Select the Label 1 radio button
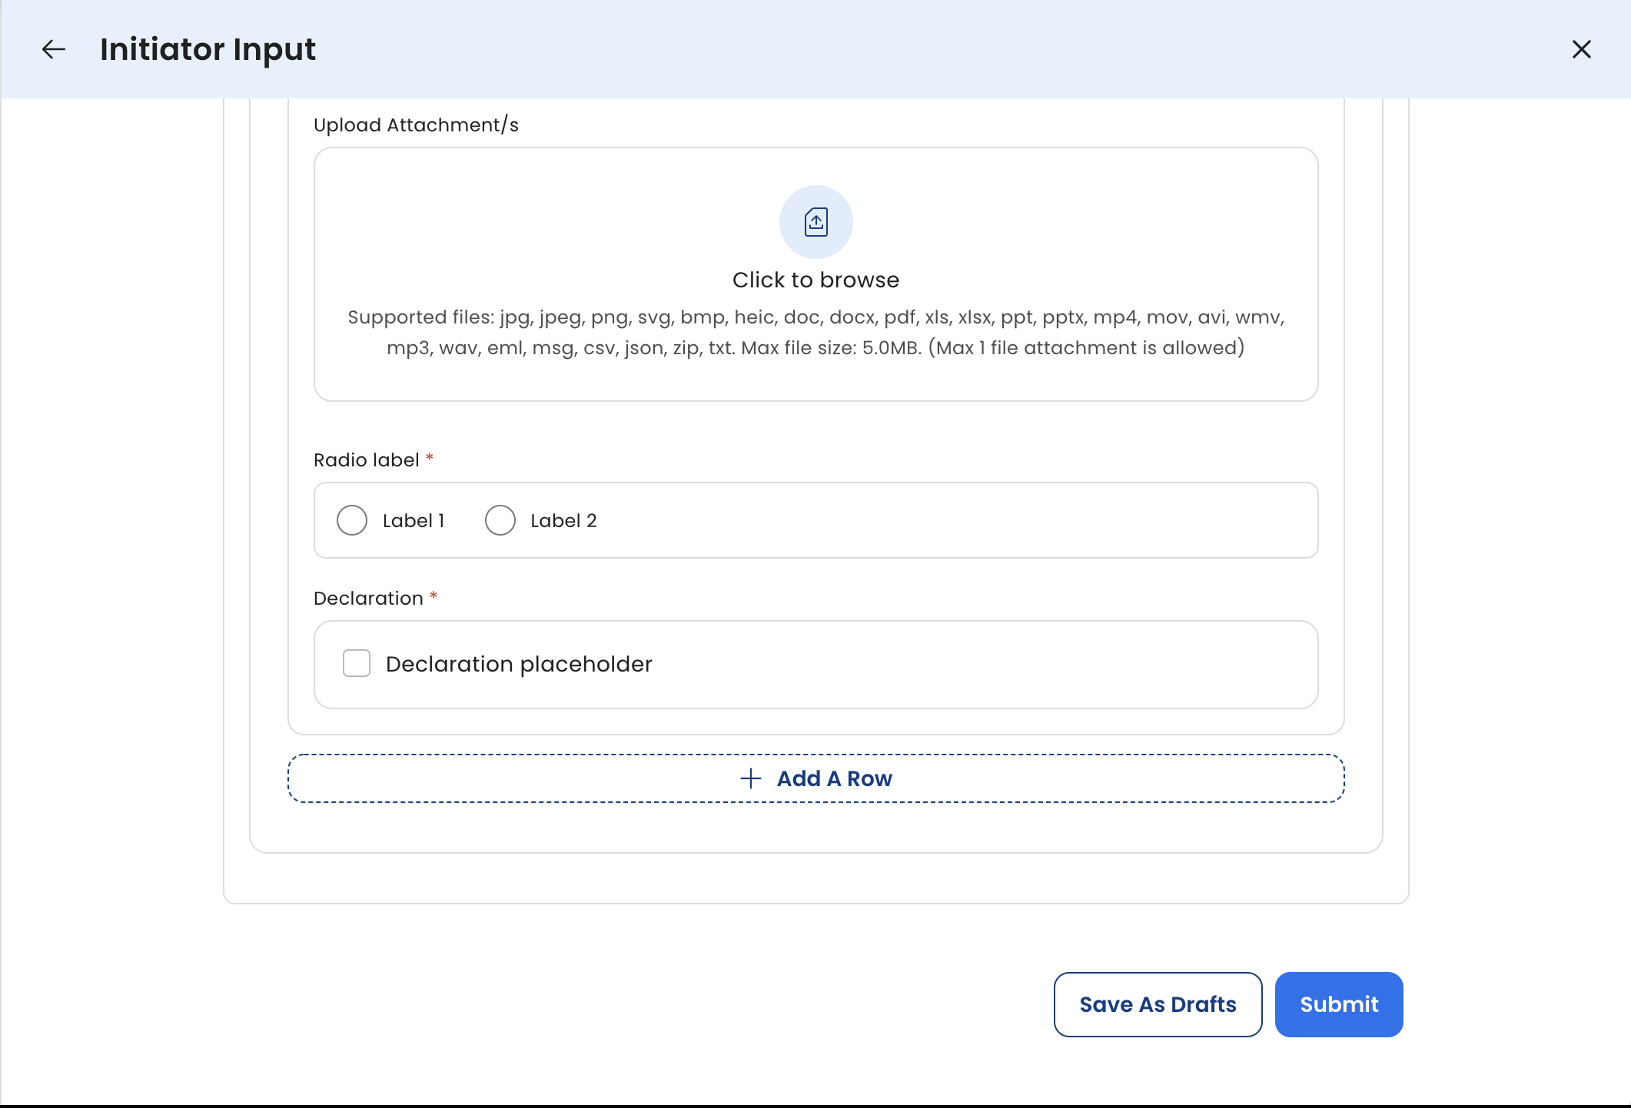The width and height of the screenshot is (1631, 1108). tap(352, 520)
